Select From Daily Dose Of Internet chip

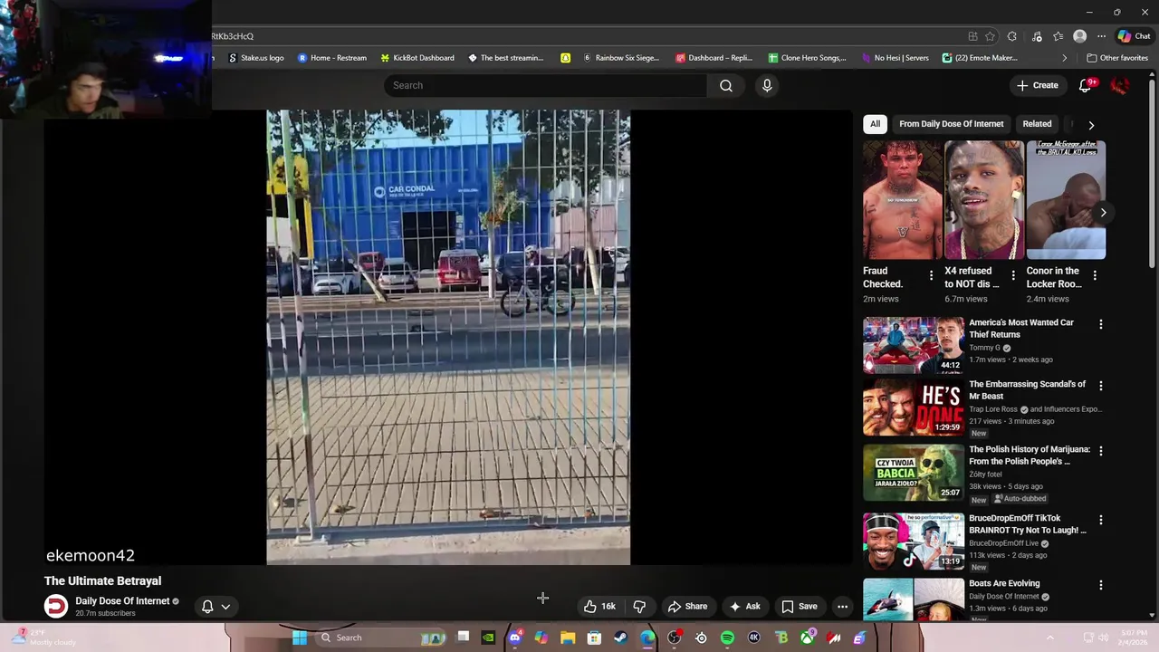pos(951,124)
